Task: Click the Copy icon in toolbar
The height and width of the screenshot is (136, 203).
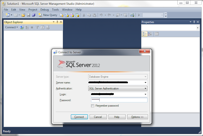Action: click(x=89, y=15)
